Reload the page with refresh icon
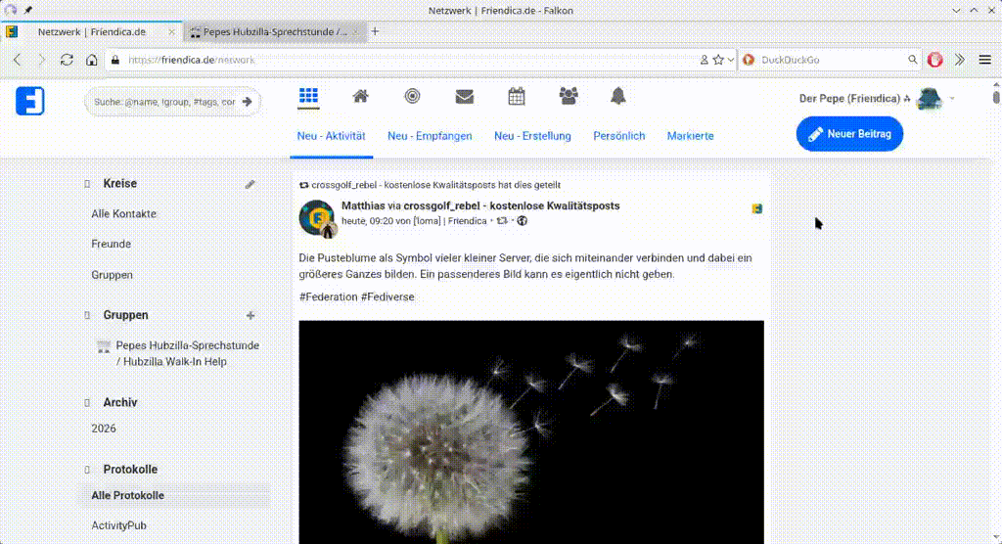 (67, 60)
